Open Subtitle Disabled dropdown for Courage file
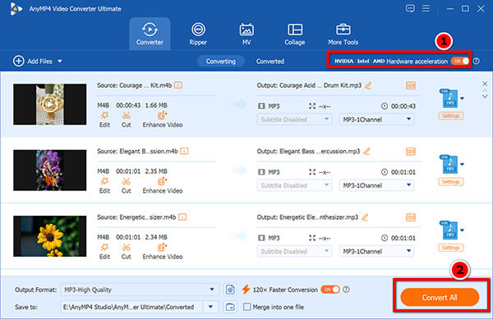Screen dimensions: 493x319 (x=294, y=120)
